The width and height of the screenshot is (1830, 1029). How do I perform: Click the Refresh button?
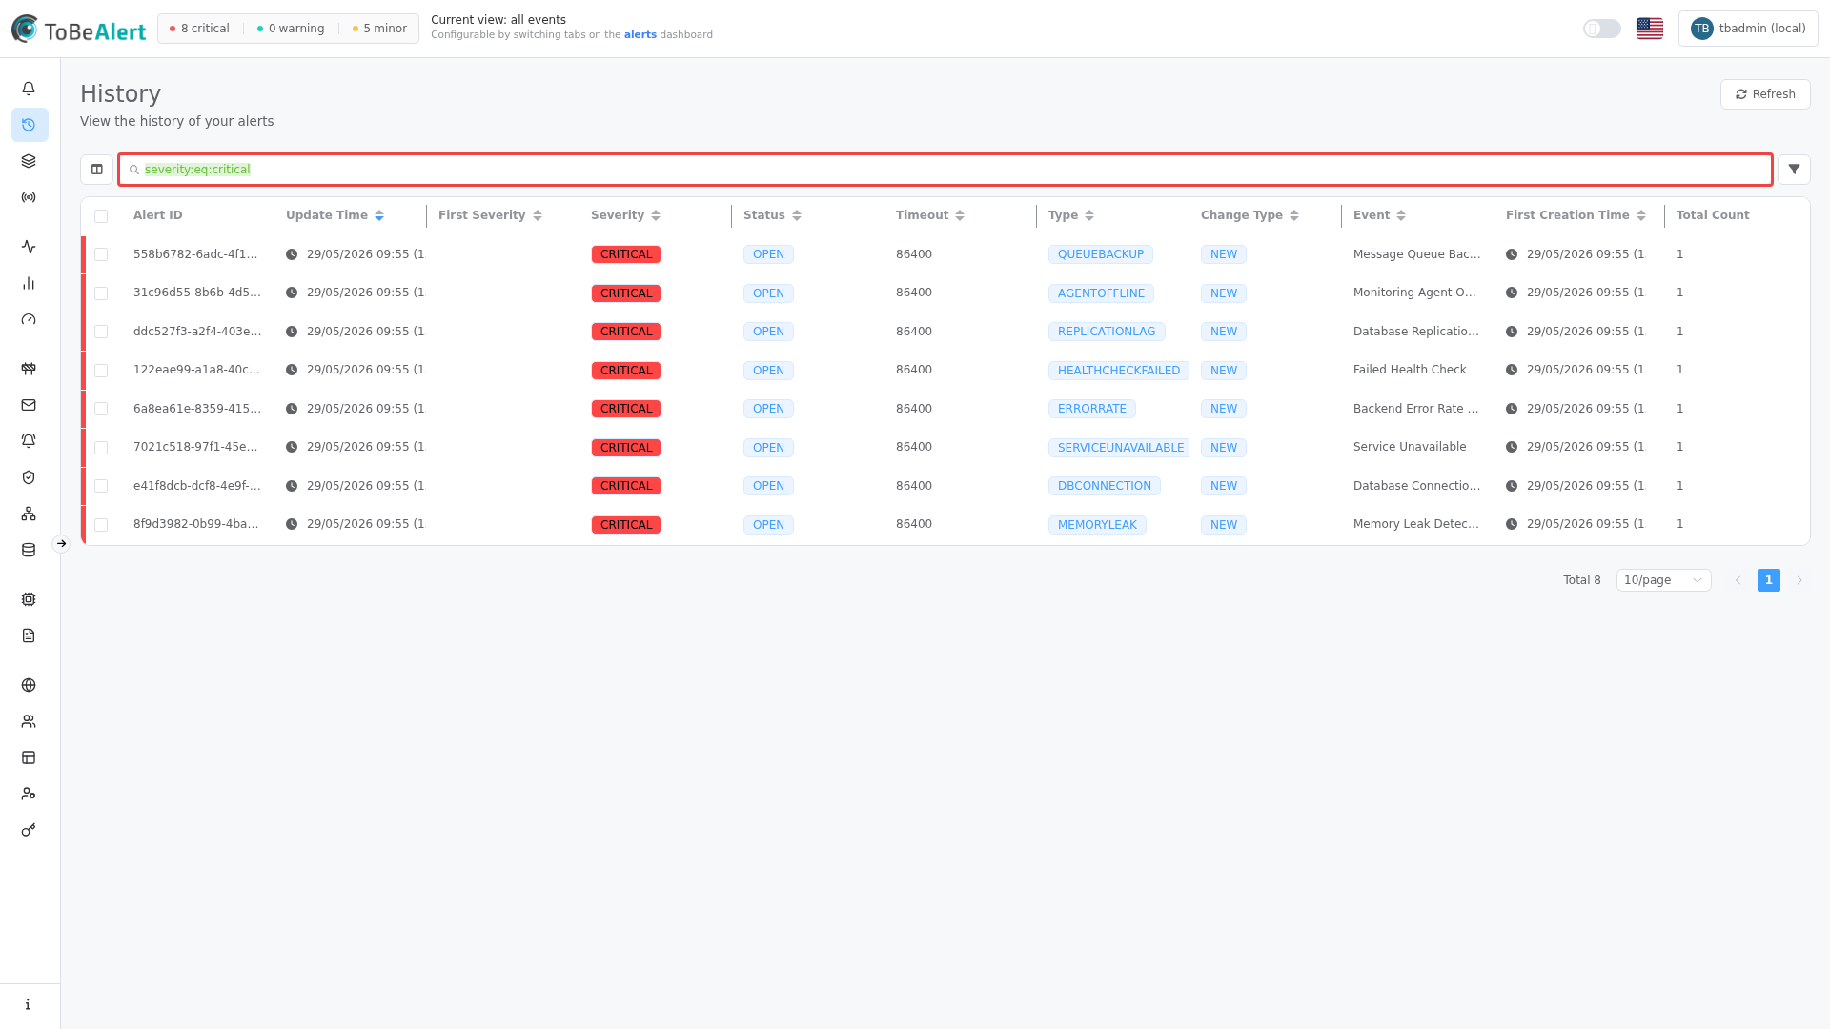(x=1764, y=94)
